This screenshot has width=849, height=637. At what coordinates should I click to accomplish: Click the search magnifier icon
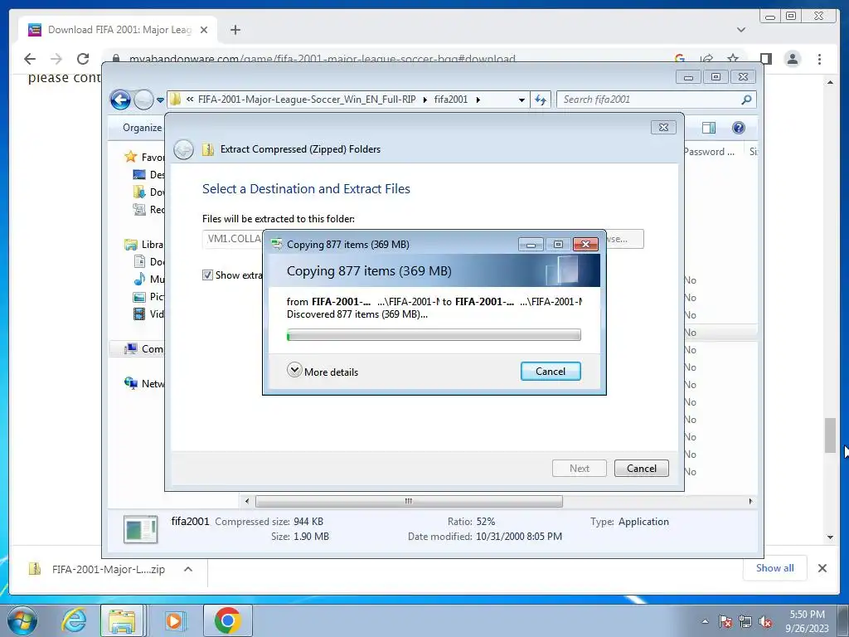point(747,100)
